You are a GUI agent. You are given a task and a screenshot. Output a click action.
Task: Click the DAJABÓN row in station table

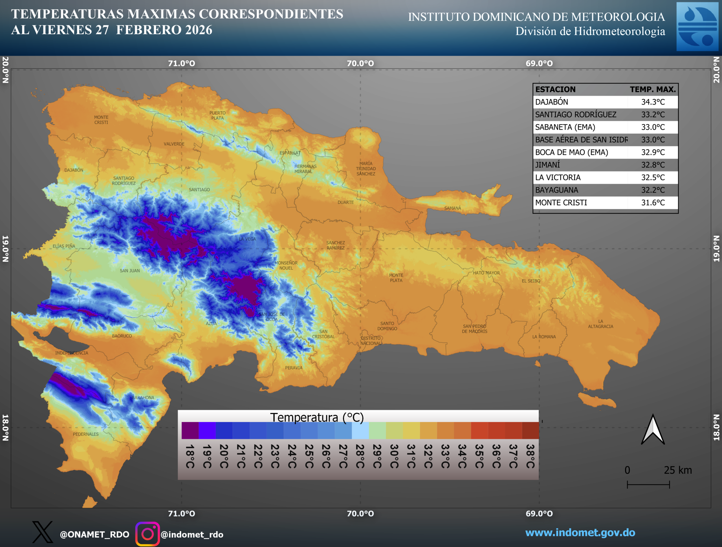pyautogui.click(x=606, y=102)
